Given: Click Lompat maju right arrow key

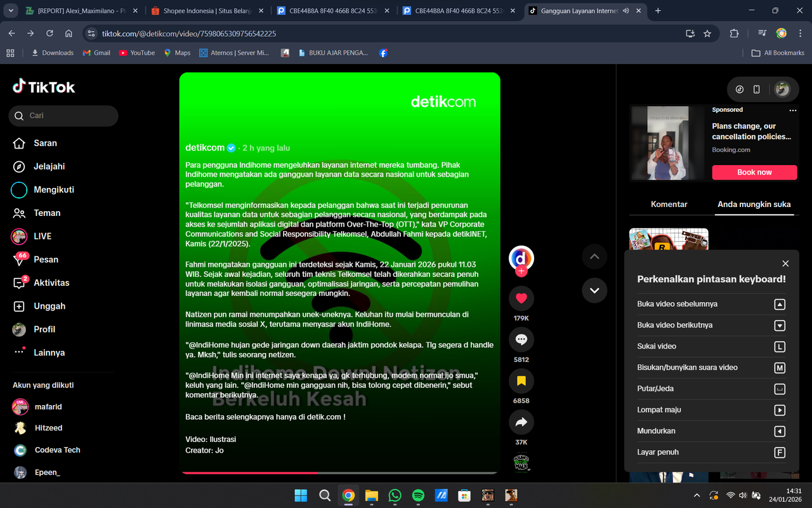Looking at the screenshot, I should (x=780, y=410).
